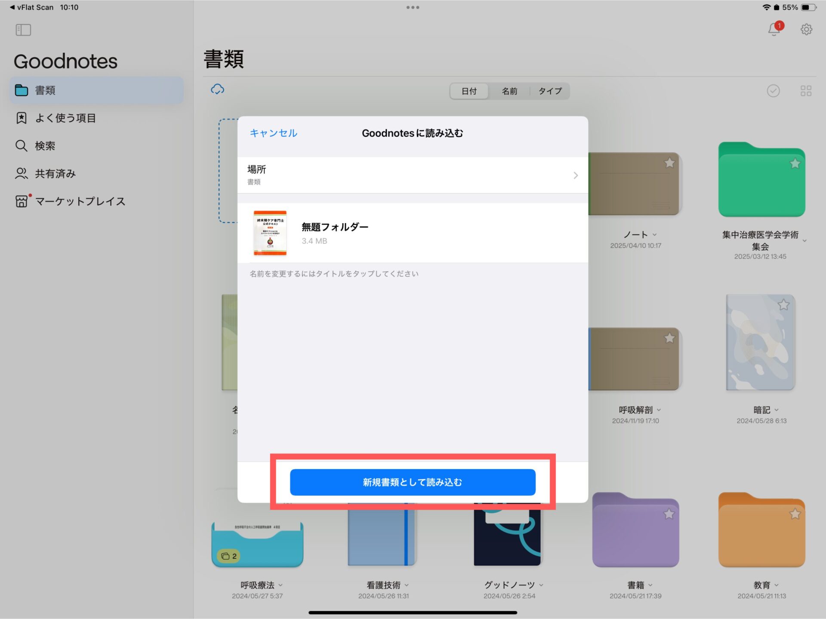Click the 共有済み people icon
The width and height of the screenshot is (826, 619).
(21, 173)
